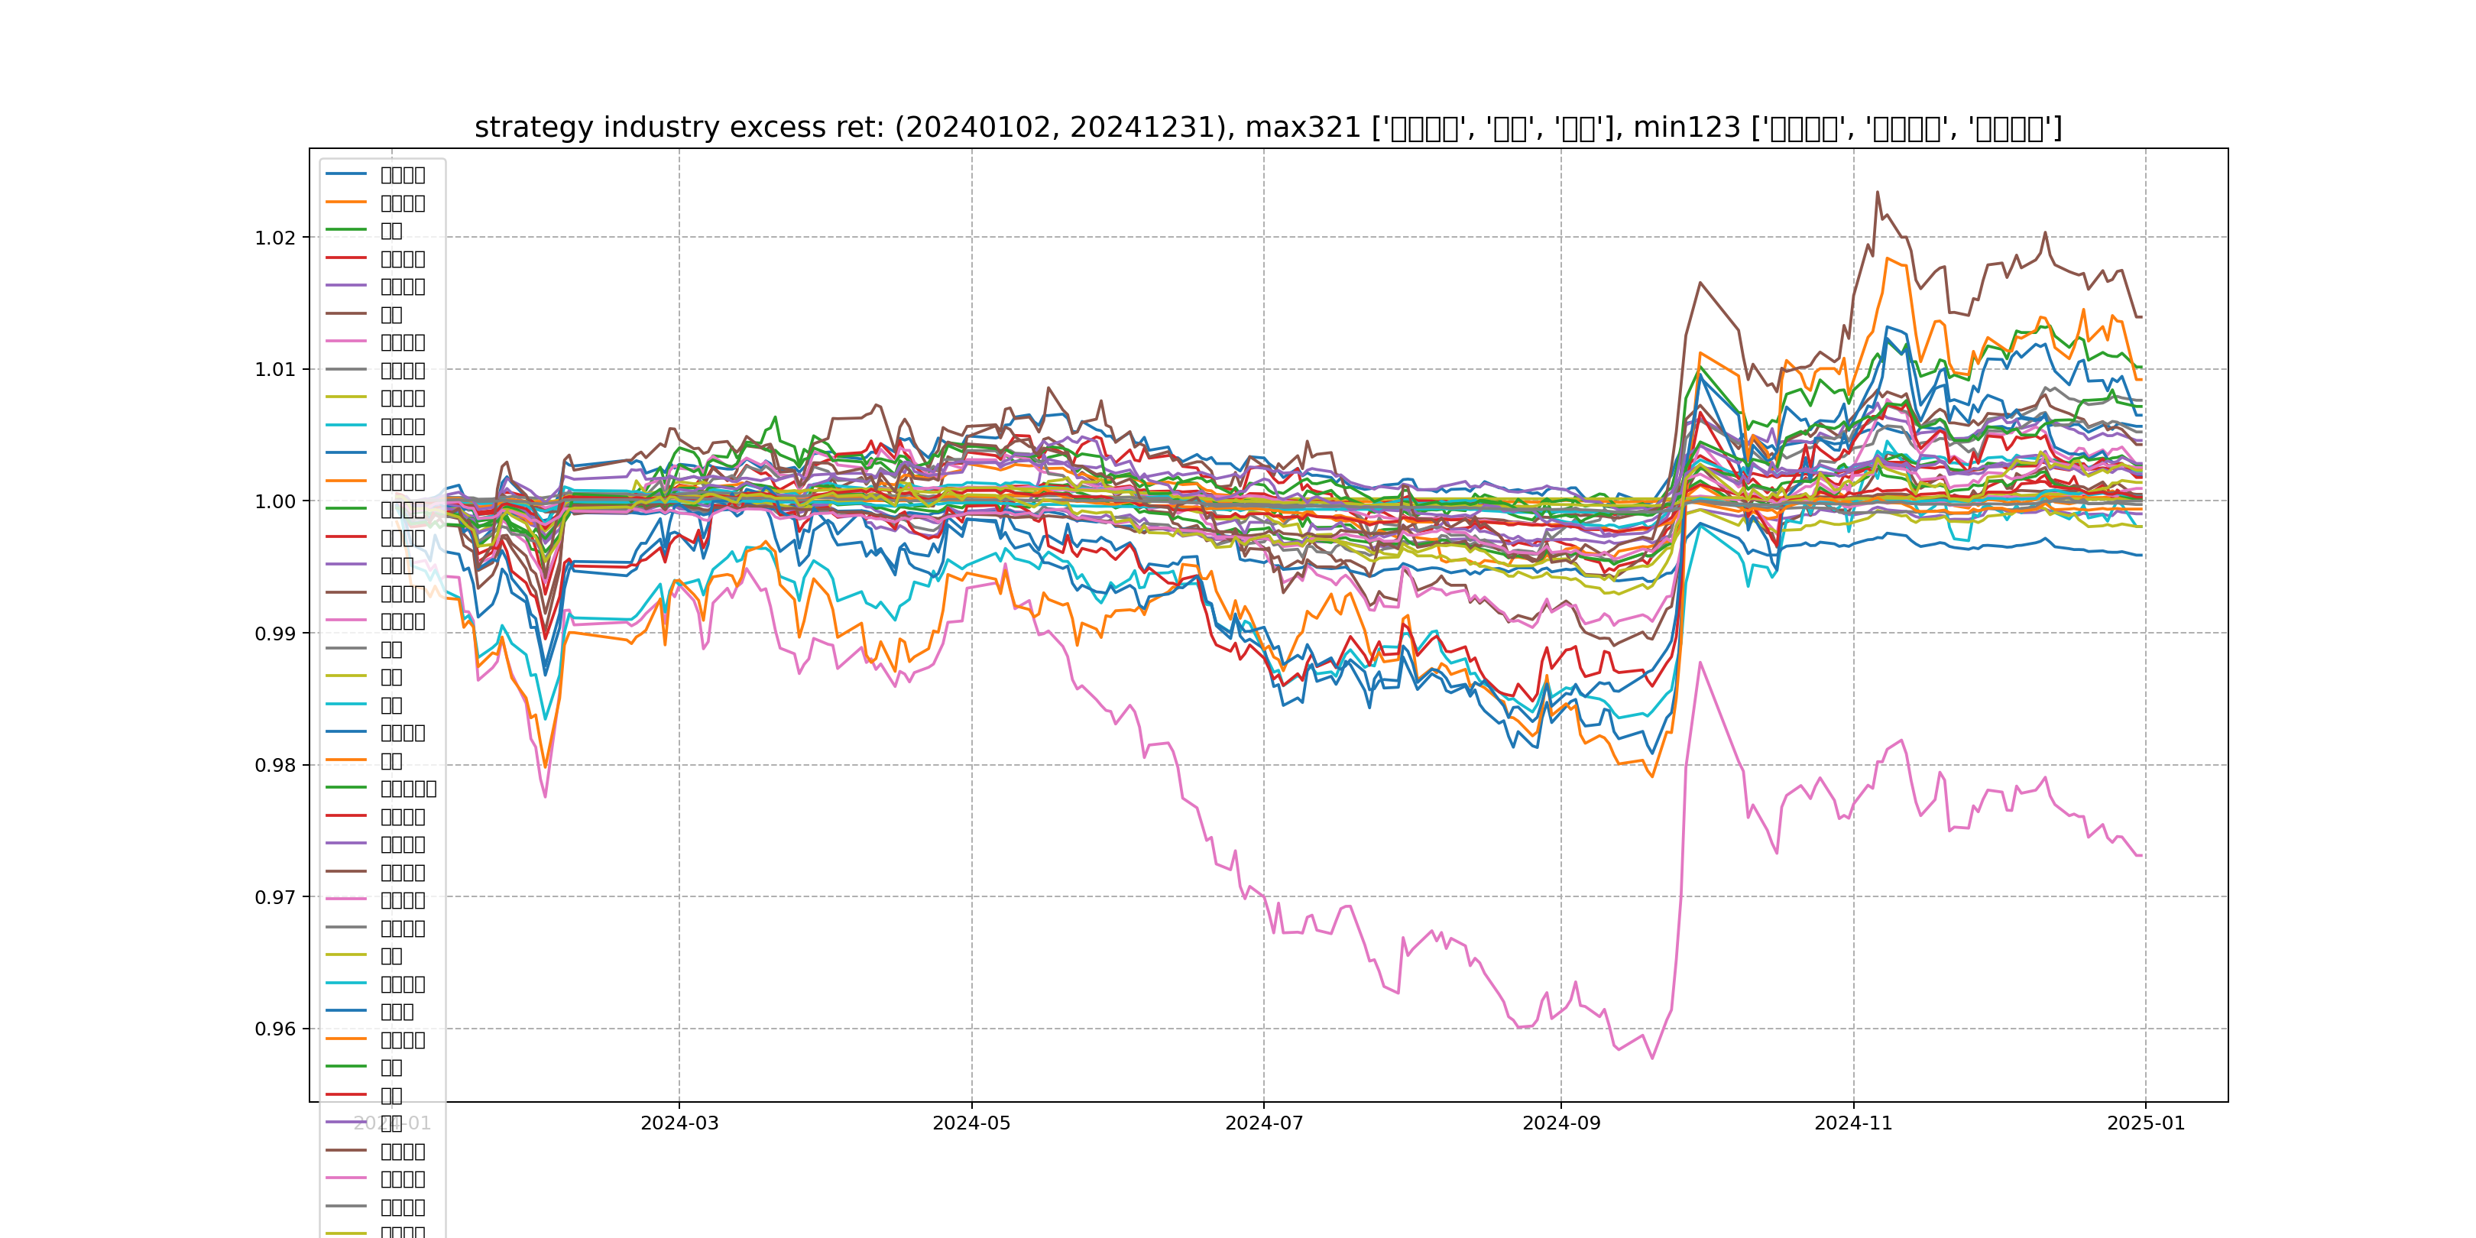
Task: Click the pink line's endpoint near 0.973
Action: [2141, 855]
